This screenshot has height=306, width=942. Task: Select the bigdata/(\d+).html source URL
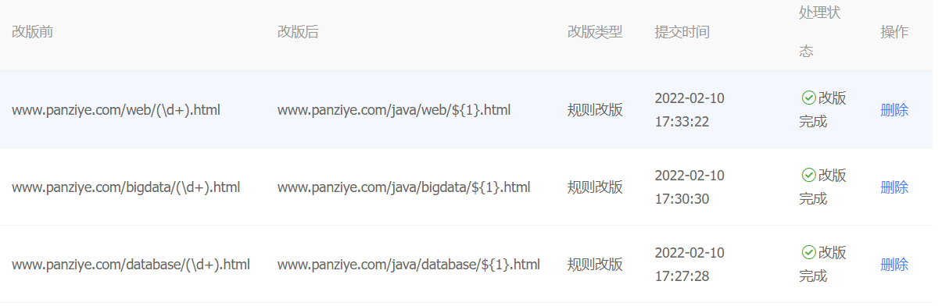(126, 187)
